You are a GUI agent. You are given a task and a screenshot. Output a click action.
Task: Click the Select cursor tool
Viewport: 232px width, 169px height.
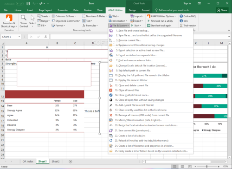[32, 18]
